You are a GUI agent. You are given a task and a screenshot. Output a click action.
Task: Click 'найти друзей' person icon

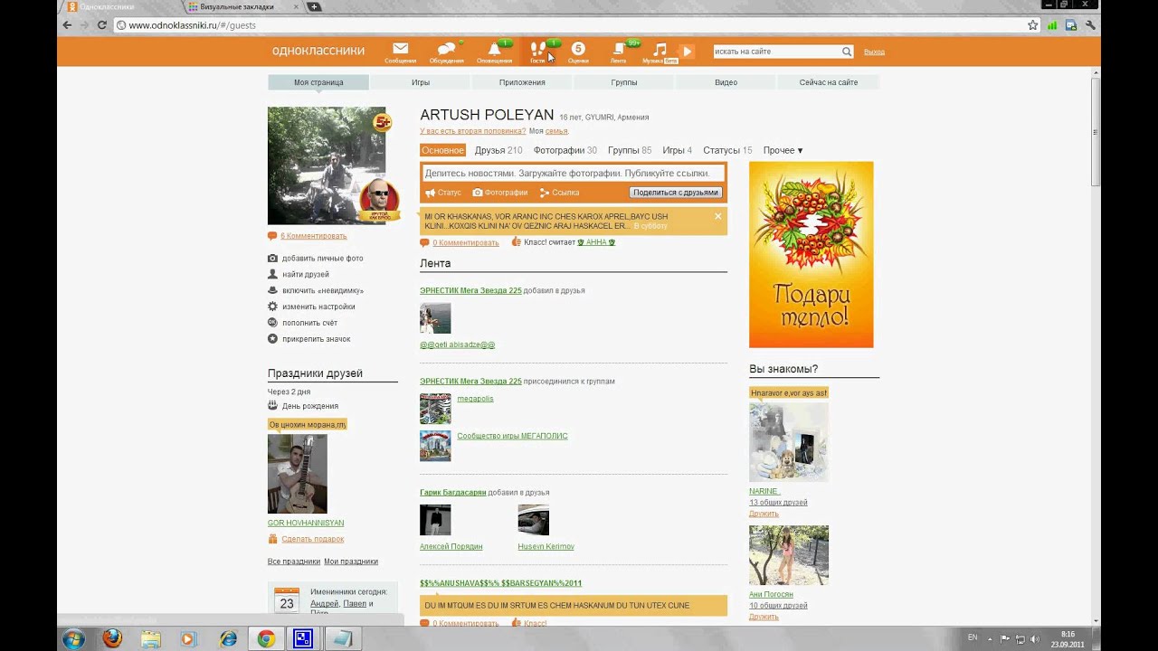[272, 274]
